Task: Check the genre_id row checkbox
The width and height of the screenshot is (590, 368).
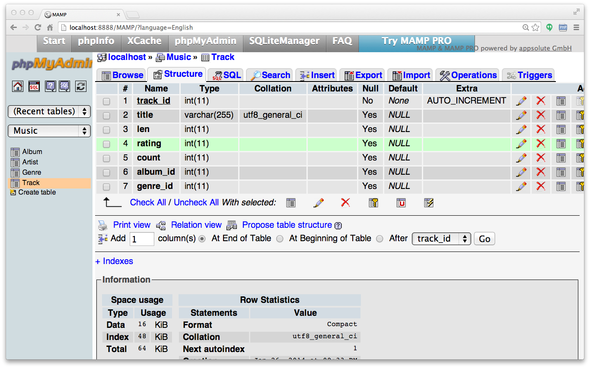Action: [x=106, y=187]
